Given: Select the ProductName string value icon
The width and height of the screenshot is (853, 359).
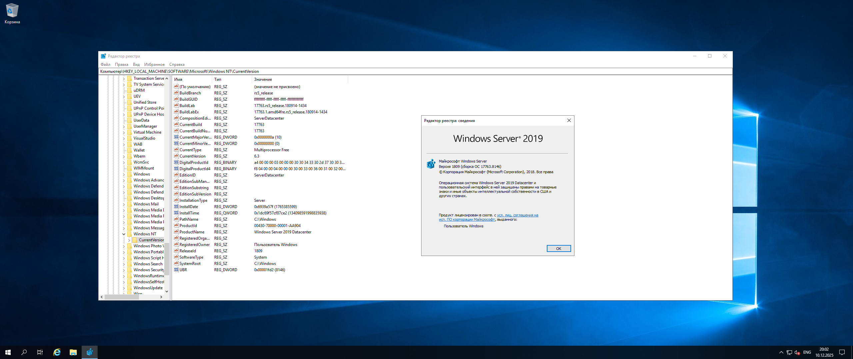Looking at the screenshot, I should (176, 232).
